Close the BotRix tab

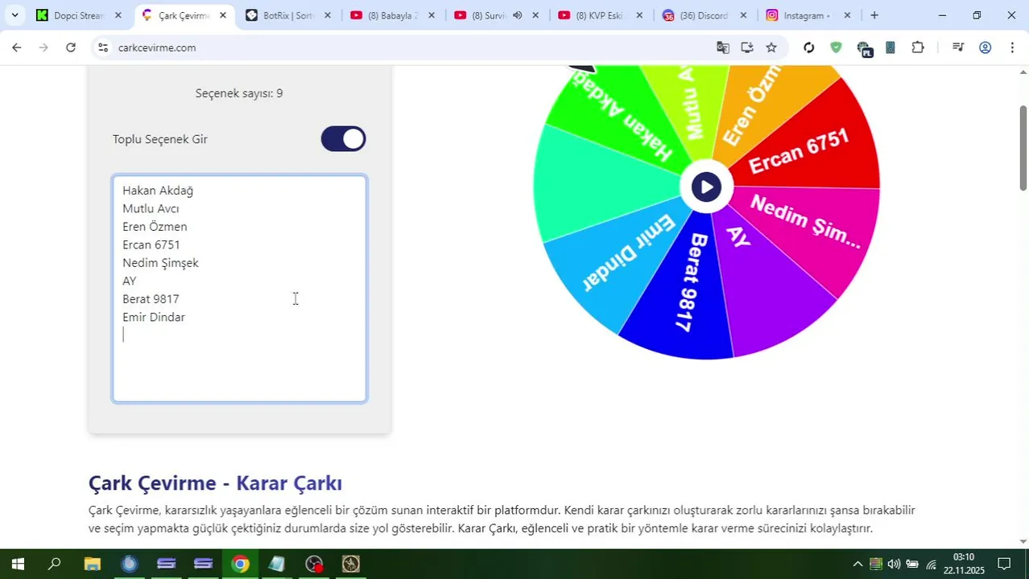(327, 15)
